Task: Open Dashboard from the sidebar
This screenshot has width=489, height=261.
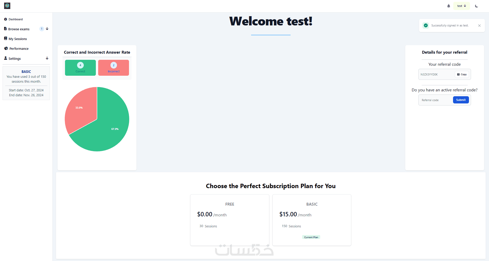Action: tap(15, 19)
